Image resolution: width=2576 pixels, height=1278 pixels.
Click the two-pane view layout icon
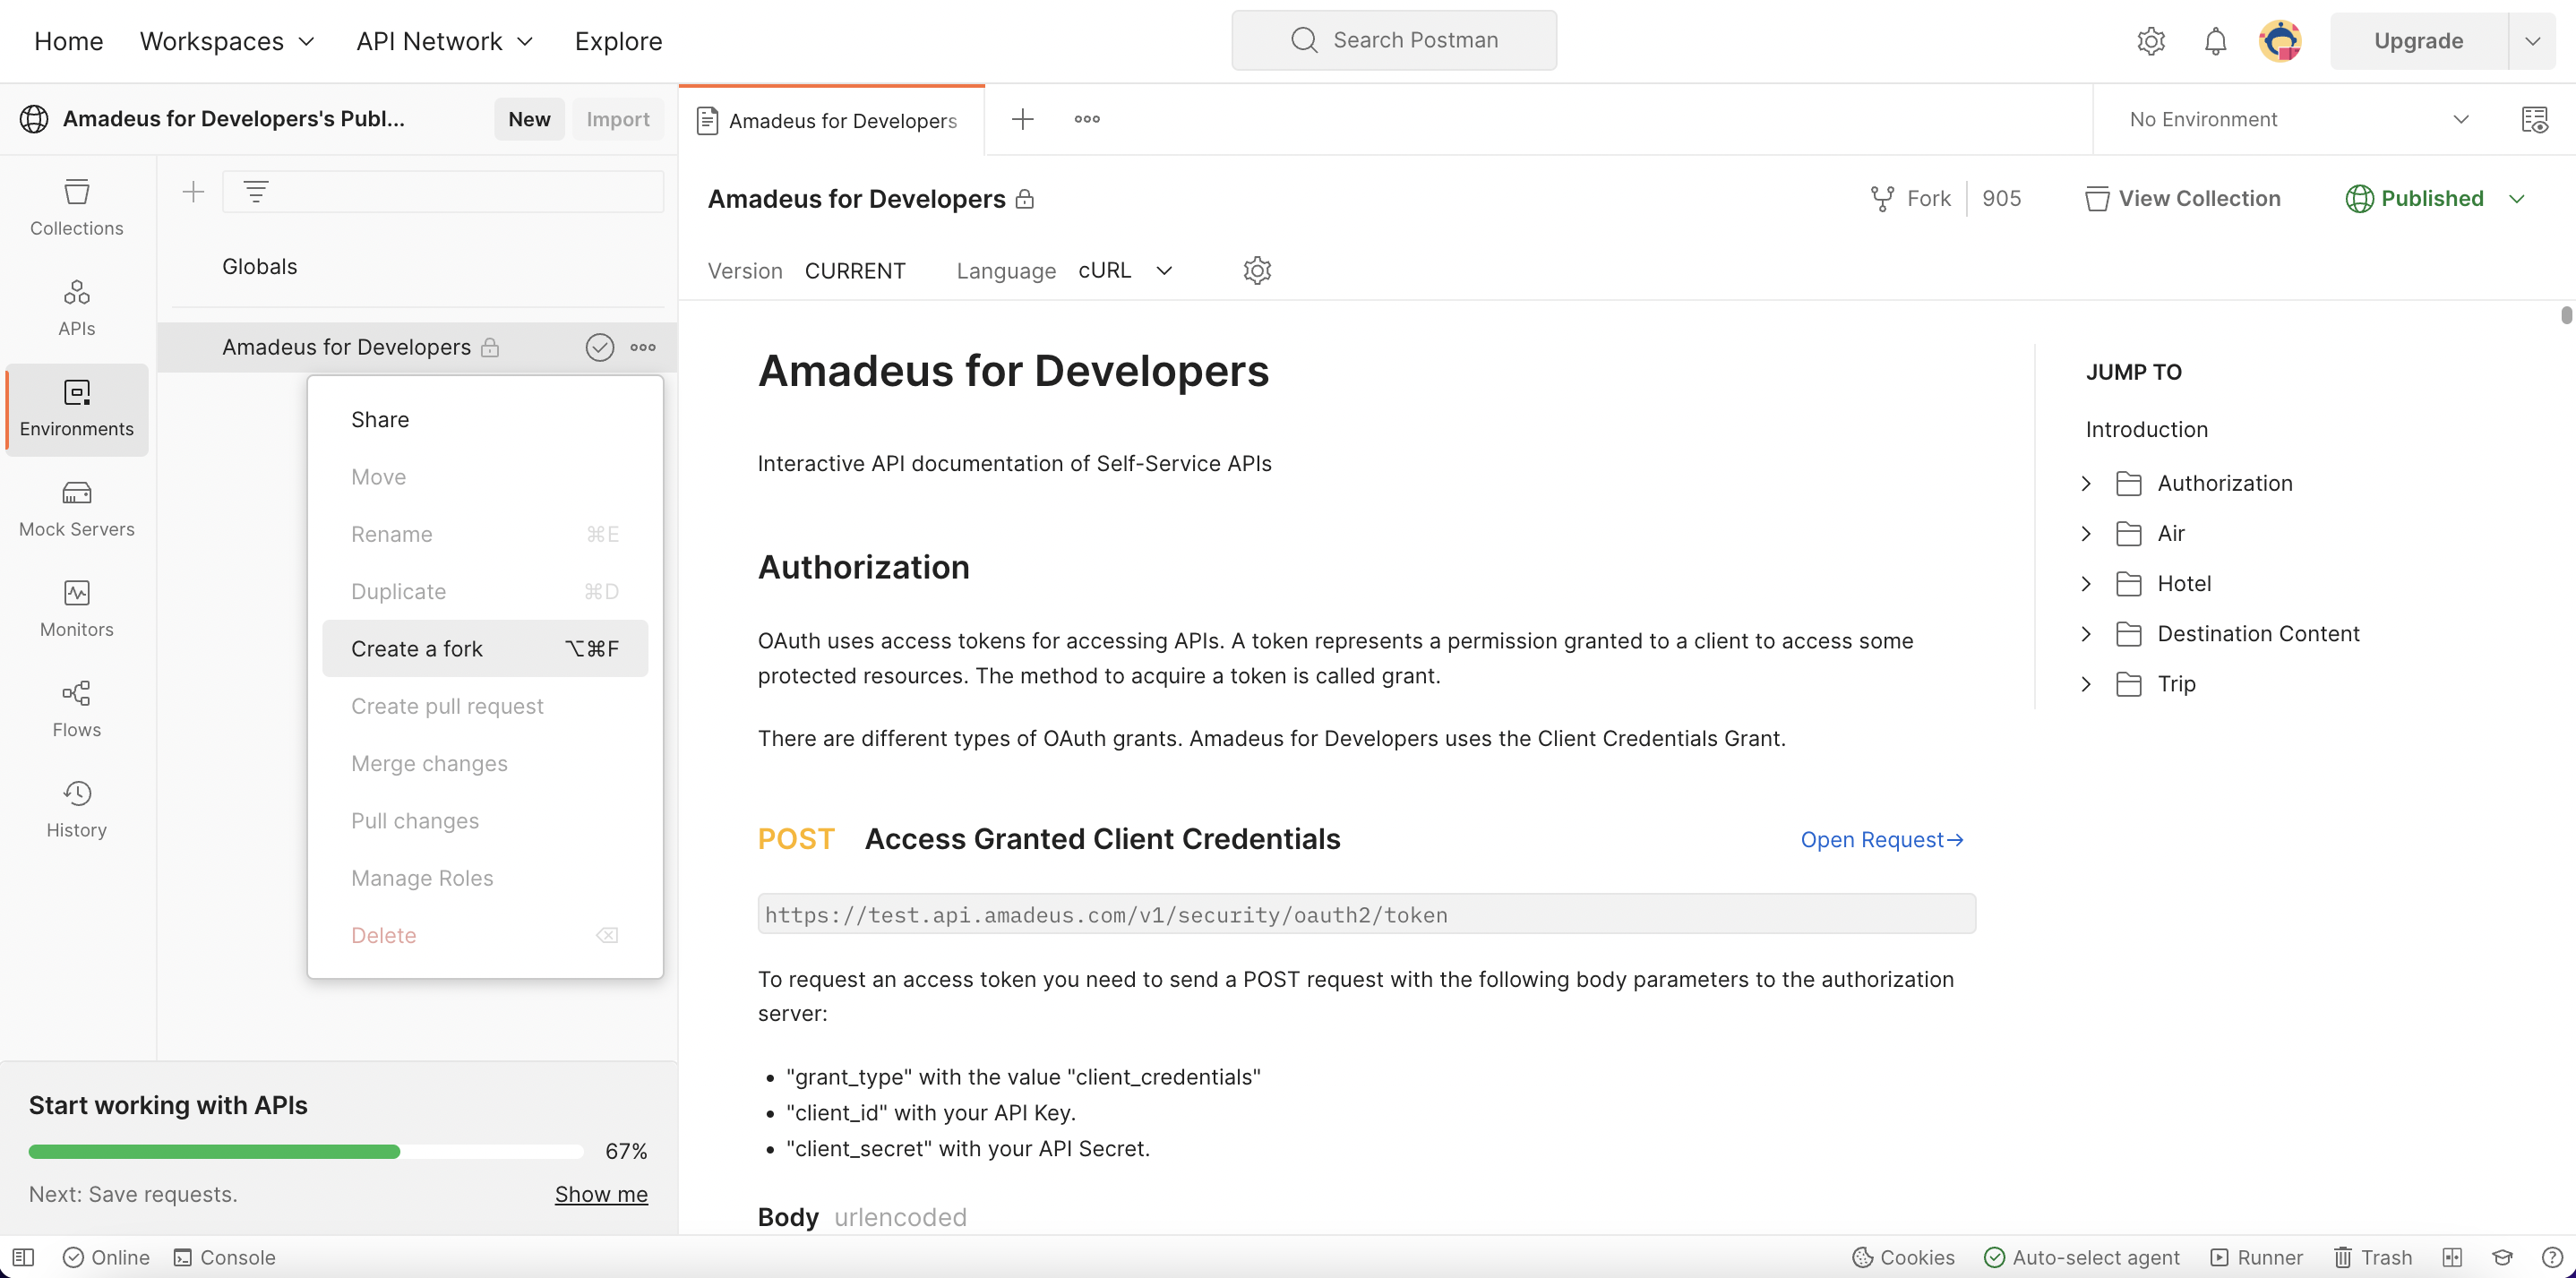(2452, 1257)
